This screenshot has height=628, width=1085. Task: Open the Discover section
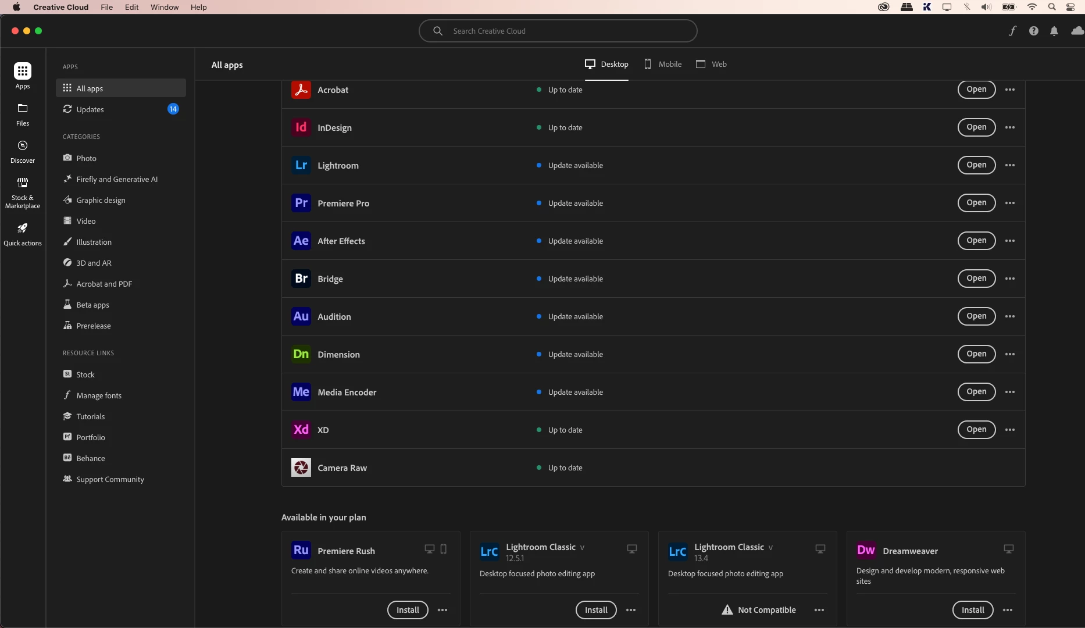(x=23, y=152)
